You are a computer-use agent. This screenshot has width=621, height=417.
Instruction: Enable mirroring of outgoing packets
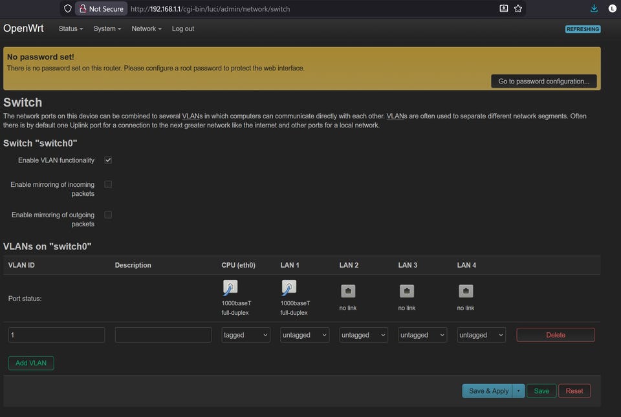click(108, 215)
